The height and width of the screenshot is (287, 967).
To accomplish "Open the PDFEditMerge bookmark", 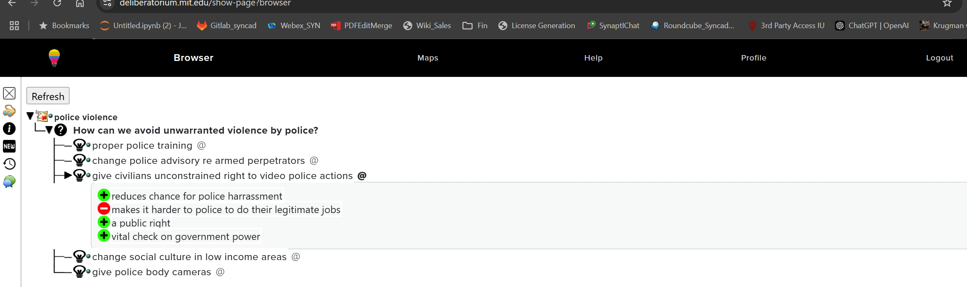I will pyautogui.click(x=361, y=26).
